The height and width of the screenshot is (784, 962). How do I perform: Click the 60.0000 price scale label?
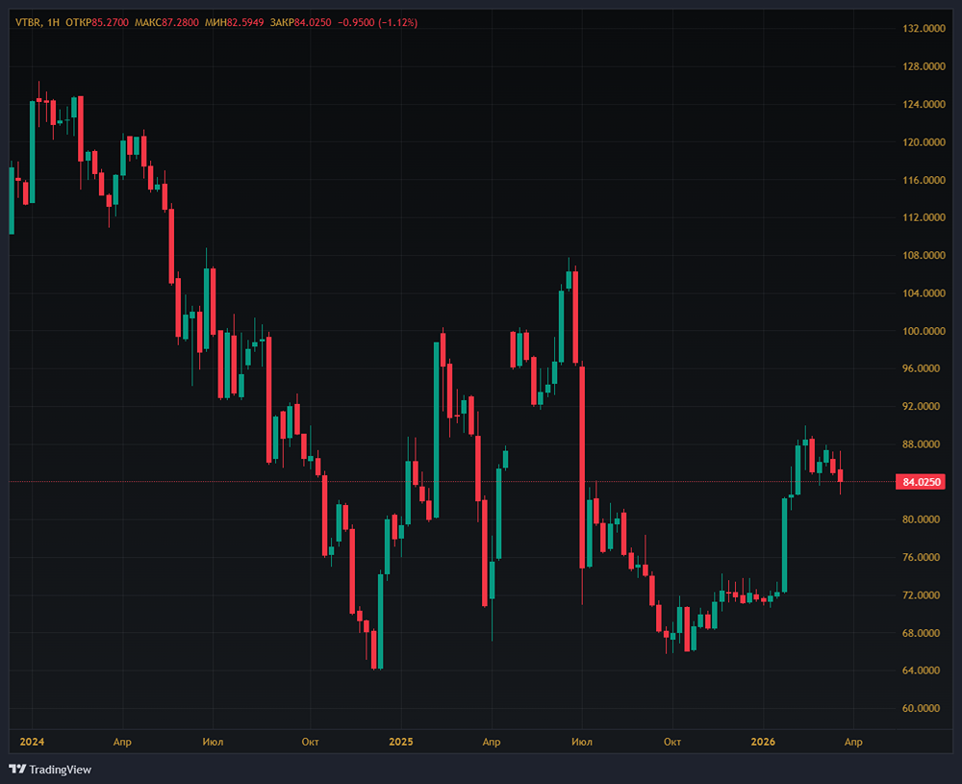[919, 709]
